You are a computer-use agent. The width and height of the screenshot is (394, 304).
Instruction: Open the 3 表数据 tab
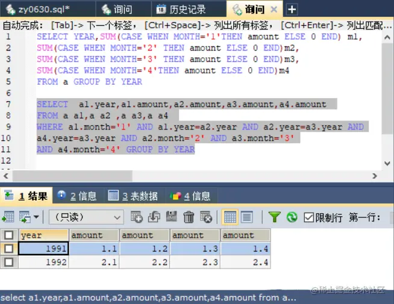(x=133, y=196)
